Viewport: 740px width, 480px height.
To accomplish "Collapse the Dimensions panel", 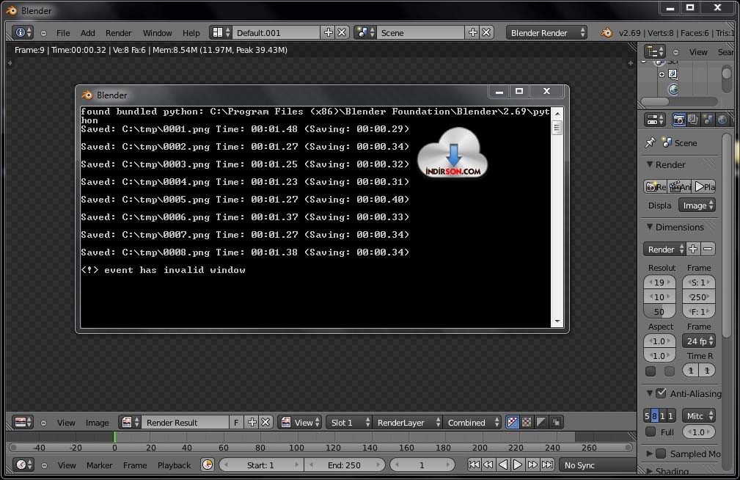I will point(650,227).
